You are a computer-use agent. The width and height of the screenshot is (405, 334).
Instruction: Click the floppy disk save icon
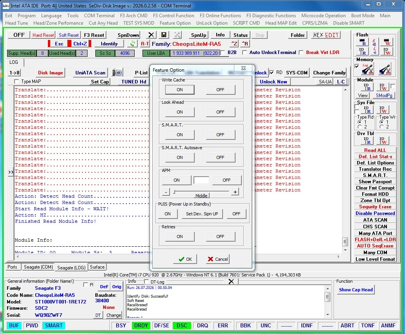point(164,35)
